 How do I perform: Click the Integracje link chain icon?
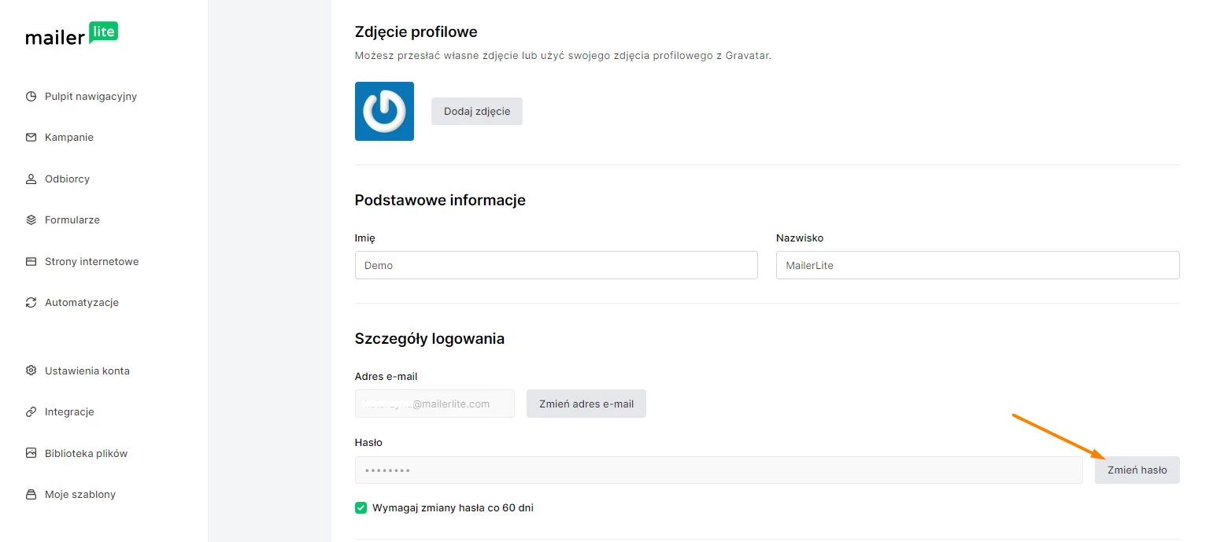(31, 412)
